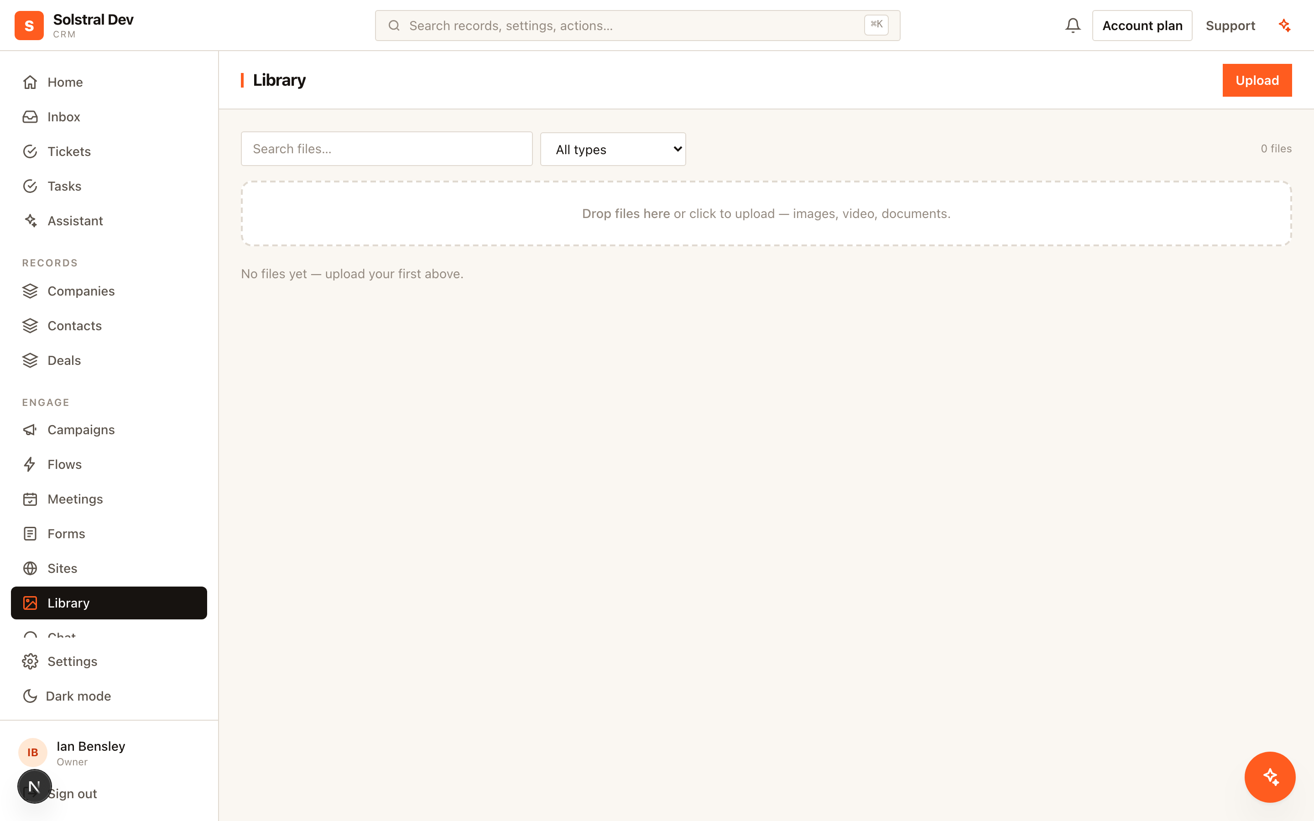Click the Deals layers icon
1314x821 pixels.
[x=31, y=360]
